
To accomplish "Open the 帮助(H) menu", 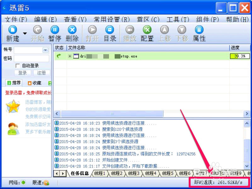I will pyautogui.click(x=238, y=20).
